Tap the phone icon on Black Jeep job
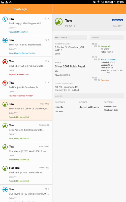The width and height of the screenshot is (126, 202). (x=5, y=19)
